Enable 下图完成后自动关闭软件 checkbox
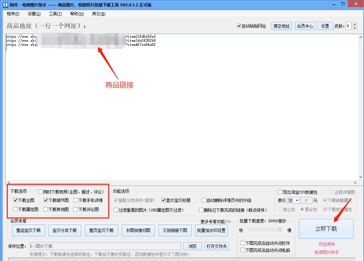Viewport: 364px width, 261px height. (x=243, y=243)
